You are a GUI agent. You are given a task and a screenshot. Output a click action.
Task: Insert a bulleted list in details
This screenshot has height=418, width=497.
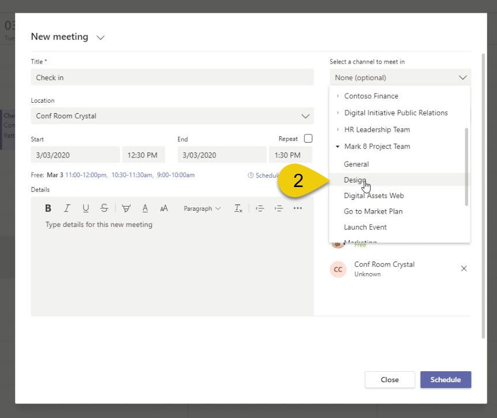[x=259, y=208]
